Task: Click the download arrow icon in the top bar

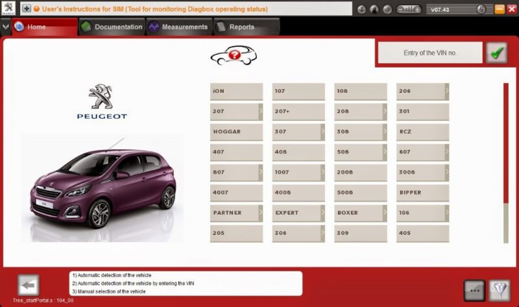Action: click(x=361, y=9)
